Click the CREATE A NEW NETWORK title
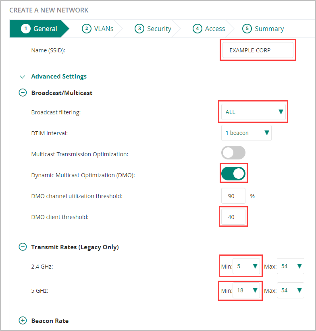Image resolution: width=316 pixels, height=331 pixels. 49,10
